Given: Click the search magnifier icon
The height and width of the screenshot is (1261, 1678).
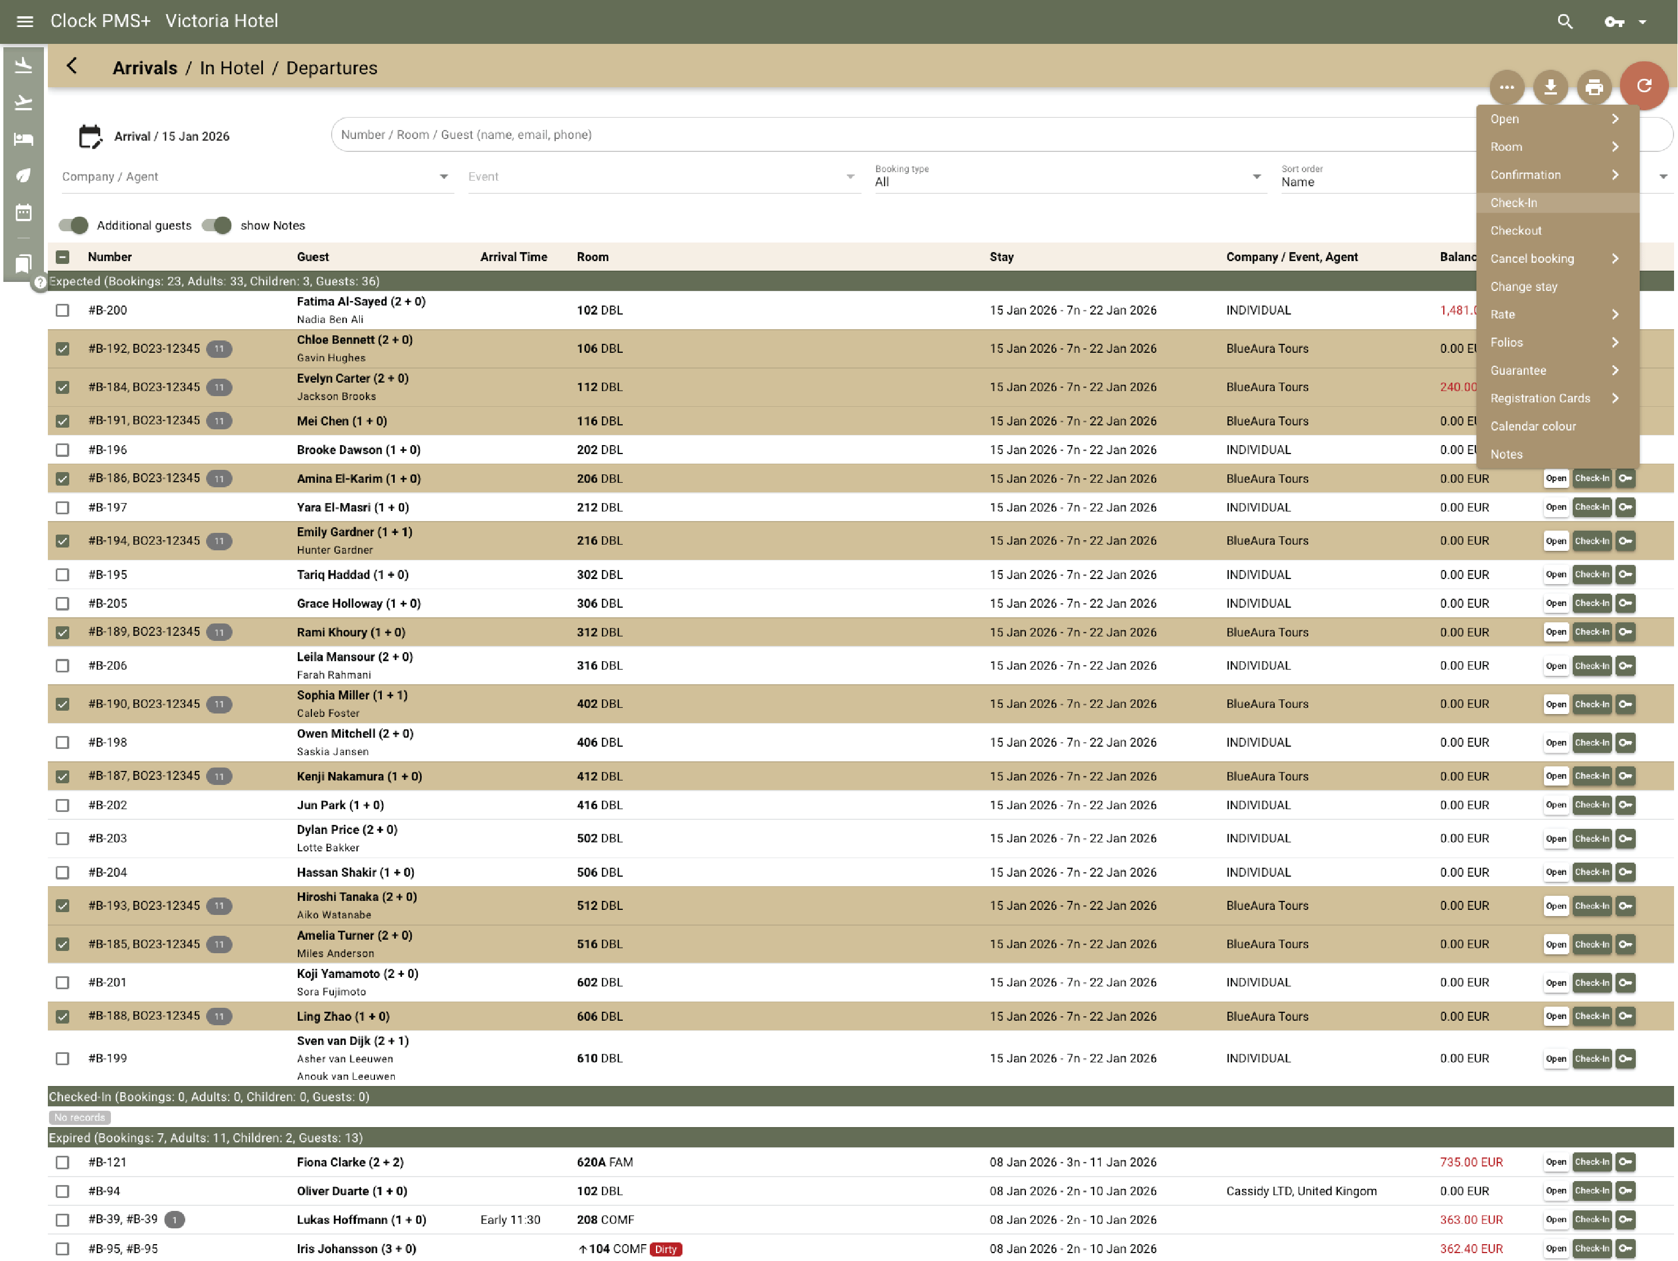Looking at the screenshot, I should [1564, 21].
